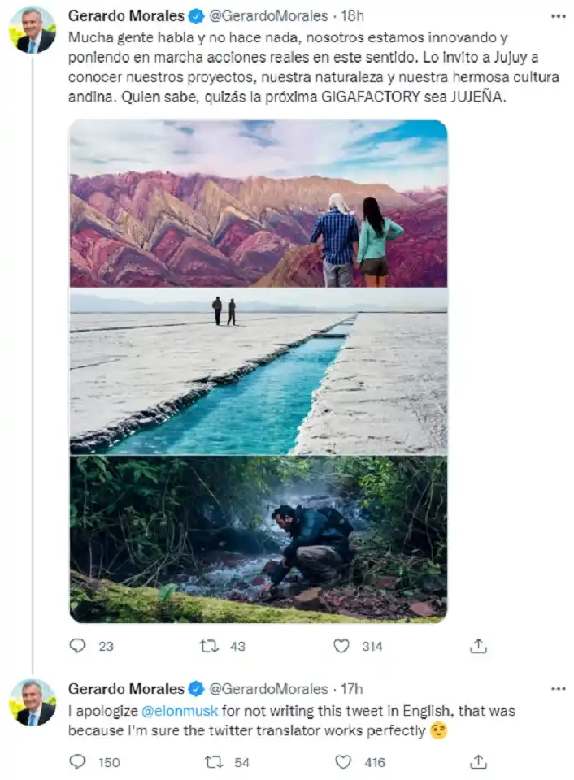This screenshot has width=574, height=780.
Task: Open more options on first tweet
Action: (x=558, y=16)
